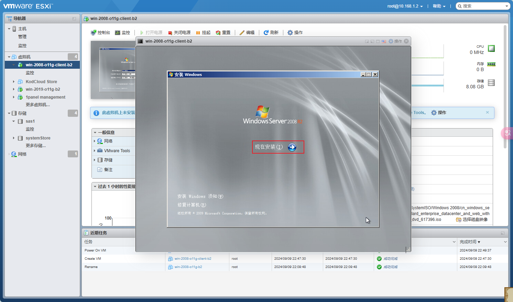Power off the VM with 关闭电源
This screenshot has height=302, width=513.
tap(179, 33)
